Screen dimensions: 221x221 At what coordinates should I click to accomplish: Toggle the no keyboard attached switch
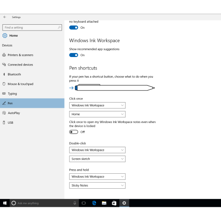(74, 27)
